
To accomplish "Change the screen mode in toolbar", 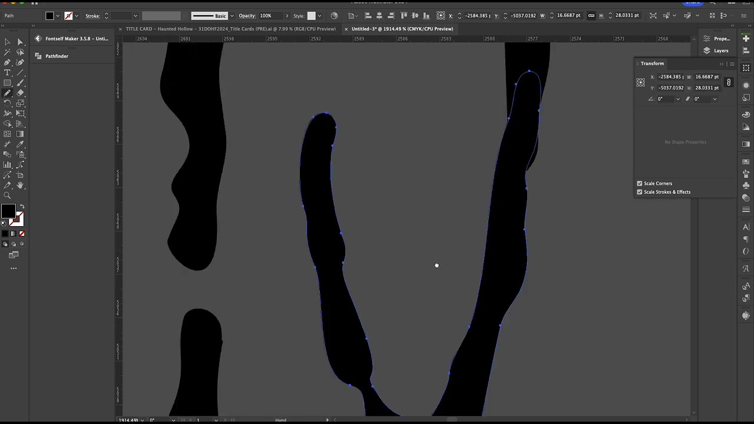I will (14, 255).
